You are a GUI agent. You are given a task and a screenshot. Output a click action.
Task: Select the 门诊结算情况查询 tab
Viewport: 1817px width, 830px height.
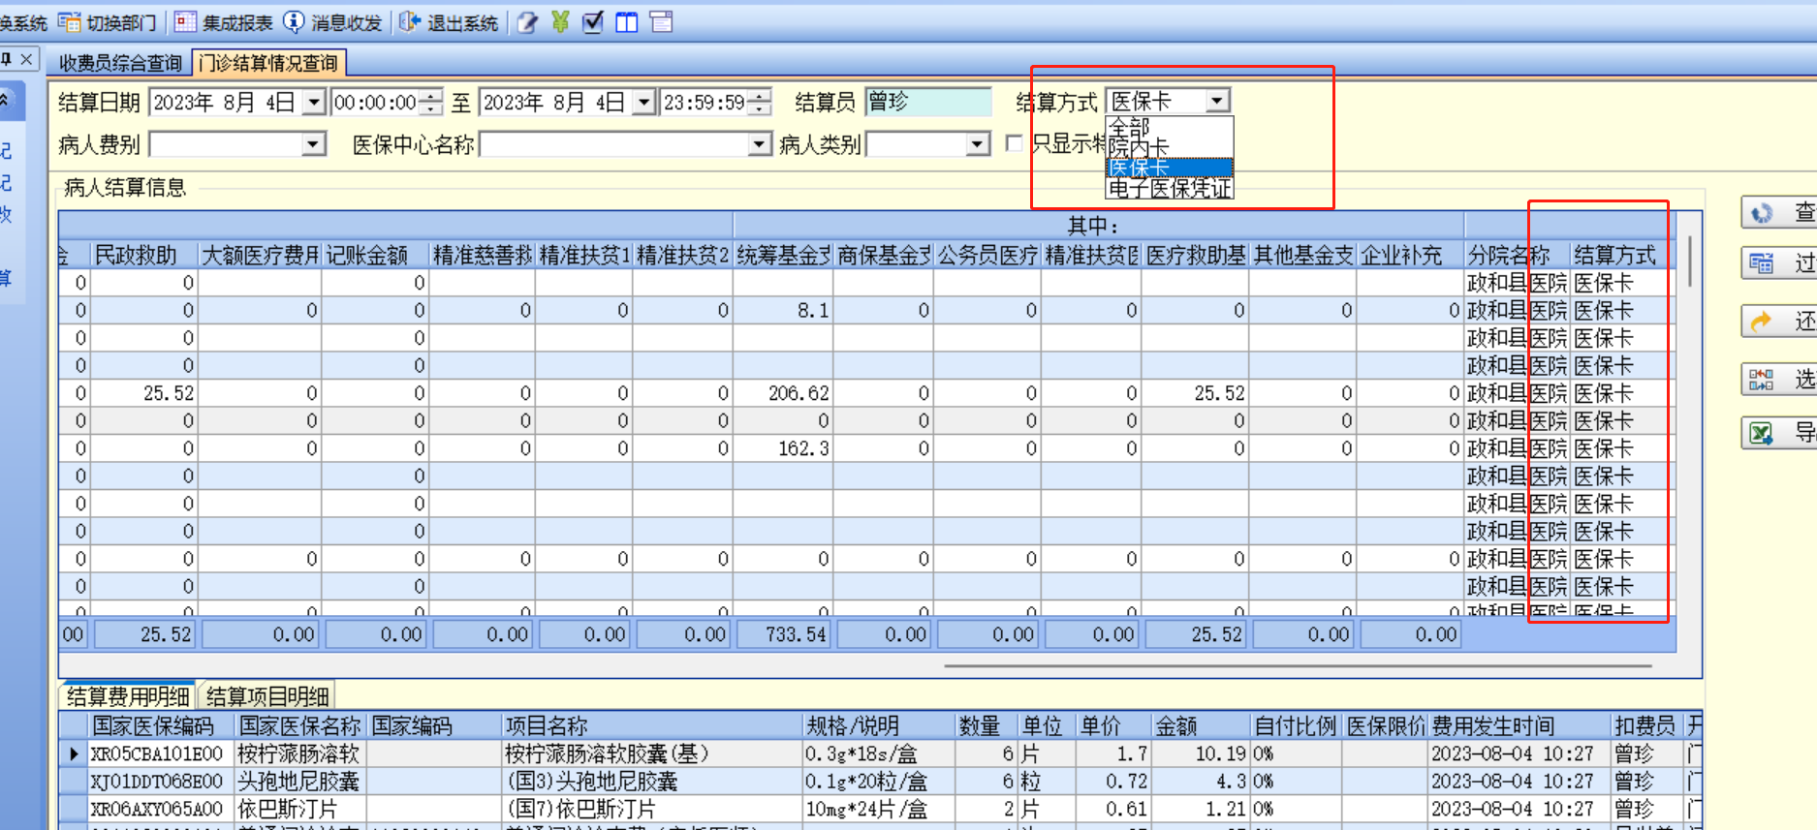pos(268,63)
